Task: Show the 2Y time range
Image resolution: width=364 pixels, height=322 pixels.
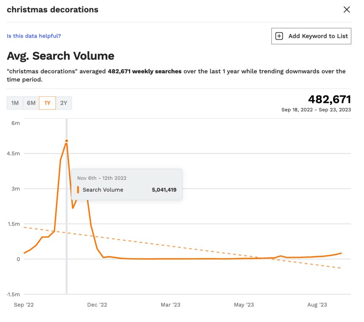Action: tap(64, 103)
